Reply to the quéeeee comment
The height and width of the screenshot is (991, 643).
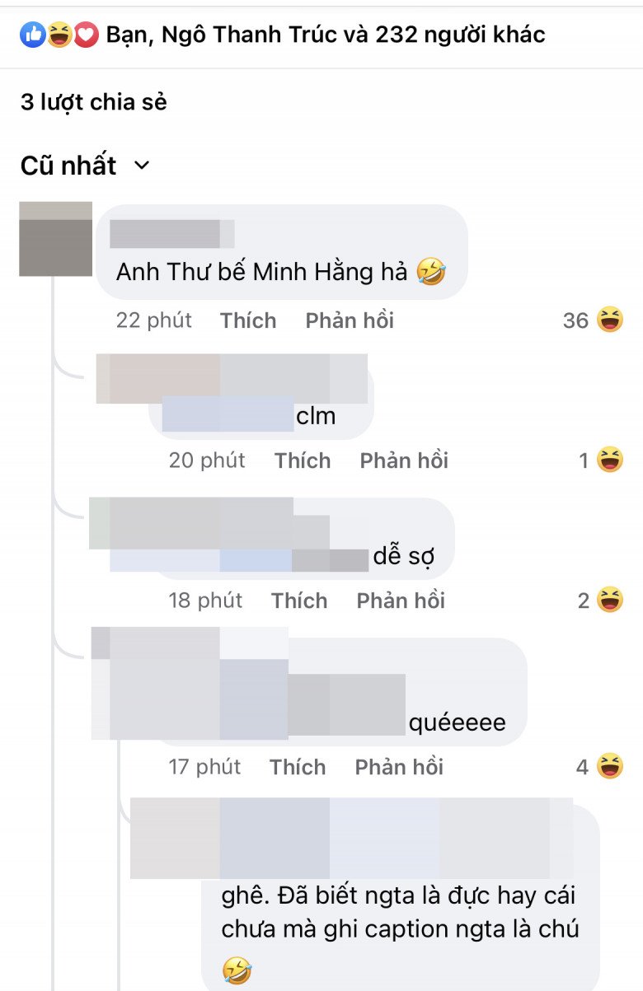[399, 768]
